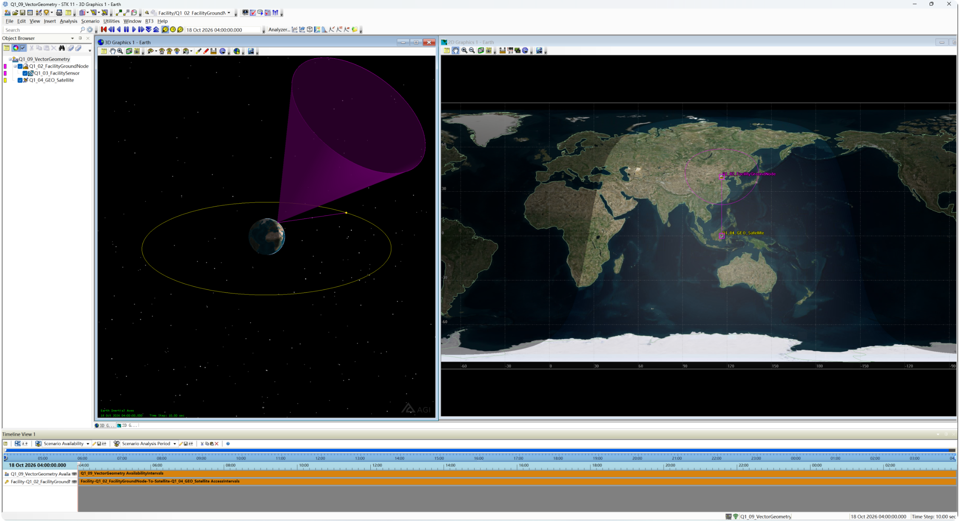Screen dimensions: 964x521
Task: Toggle visibility eye for Facility-Q1_02 timeline row
Action: pos(74,482)
